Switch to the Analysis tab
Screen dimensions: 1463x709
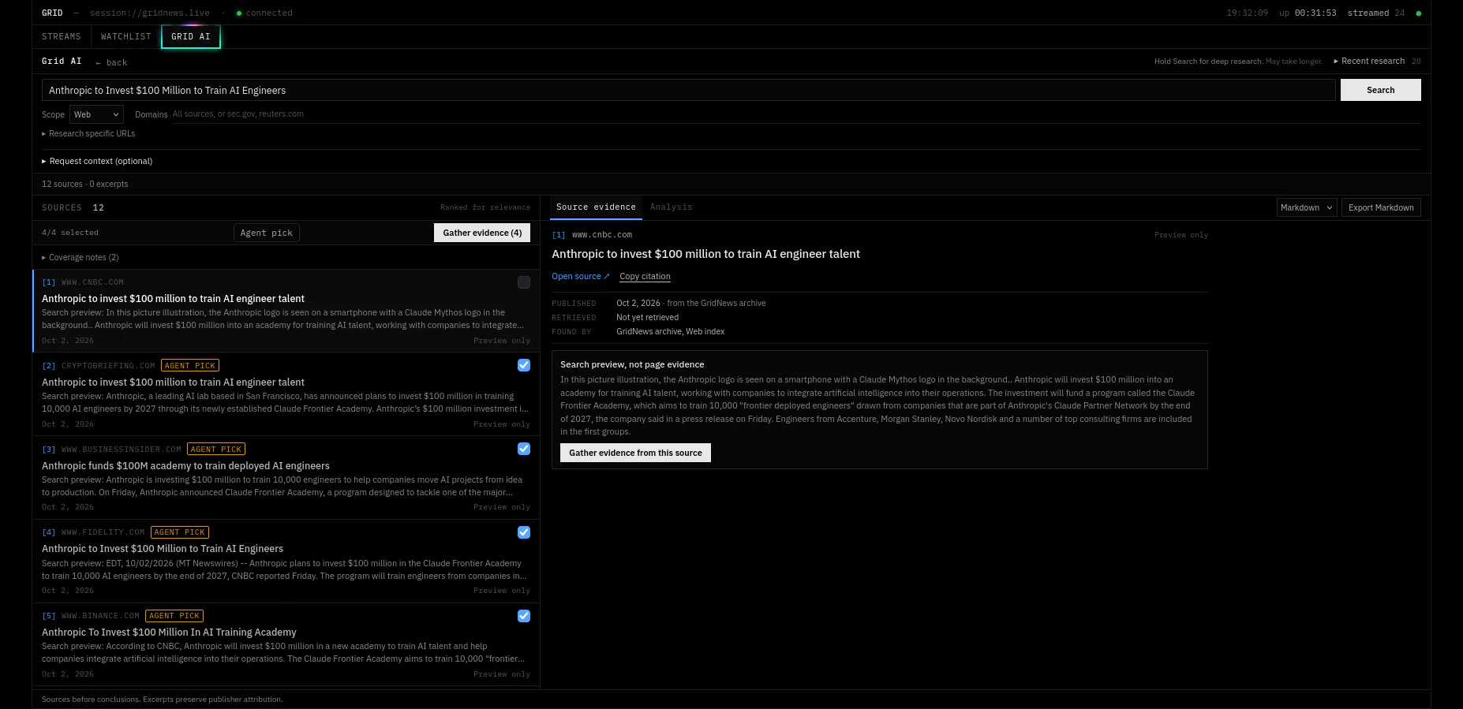point(671,207)
